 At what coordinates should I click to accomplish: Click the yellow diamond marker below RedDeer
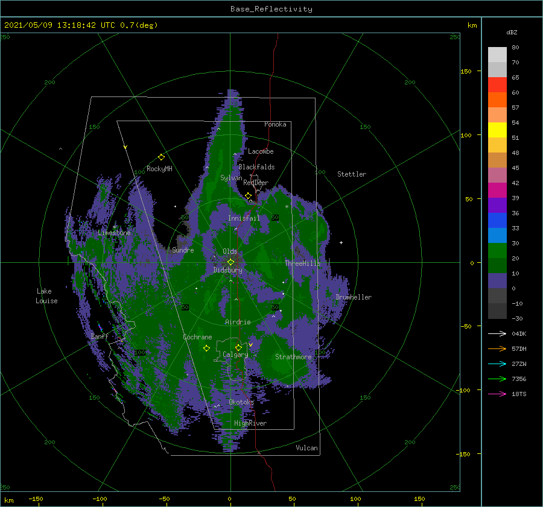248,196
